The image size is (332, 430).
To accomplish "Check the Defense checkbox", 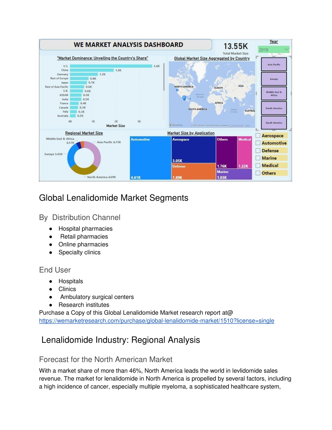I will (x=258, y=151).
